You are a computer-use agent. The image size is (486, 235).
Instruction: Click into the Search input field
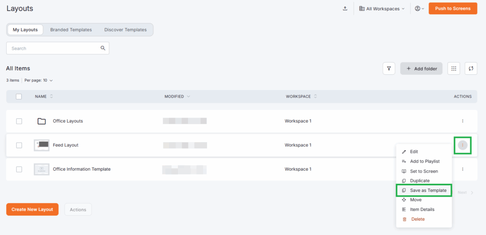52,48
